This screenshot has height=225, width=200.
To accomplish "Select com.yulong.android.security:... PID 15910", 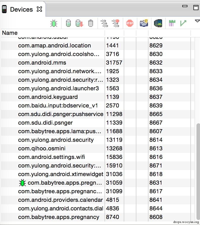I will [98, 166].
